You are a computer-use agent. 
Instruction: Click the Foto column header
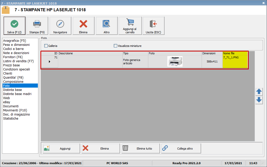[x=175, y=53]
